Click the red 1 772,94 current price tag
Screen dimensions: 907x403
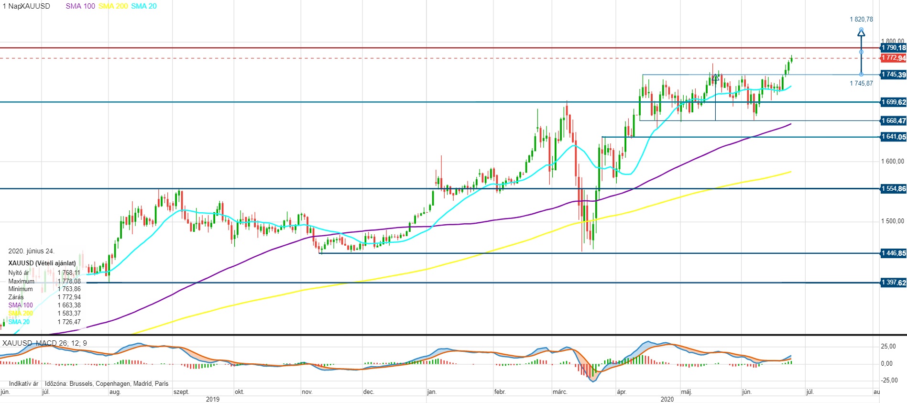[x=893, y=58]
